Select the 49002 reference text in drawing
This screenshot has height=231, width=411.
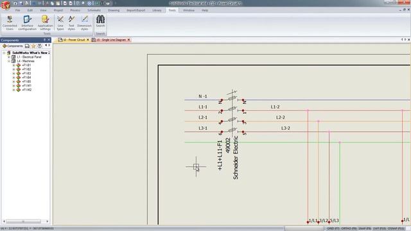[x=228, y=146]
